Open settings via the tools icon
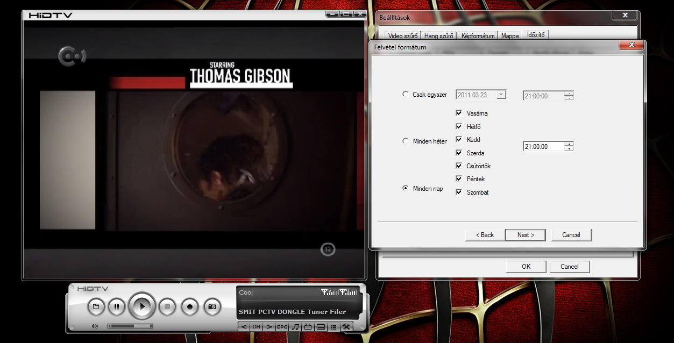 click(346, 327)
